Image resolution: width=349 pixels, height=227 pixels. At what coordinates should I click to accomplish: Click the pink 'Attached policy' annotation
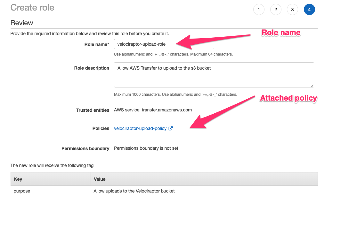click(288, 98)
